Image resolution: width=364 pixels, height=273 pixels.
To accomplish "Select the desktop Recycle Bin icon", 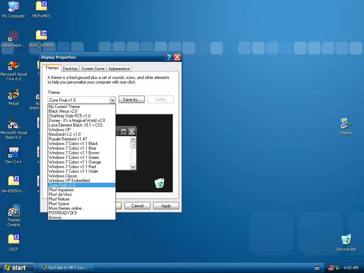I will pyautogui.click(x=346, y=243).
